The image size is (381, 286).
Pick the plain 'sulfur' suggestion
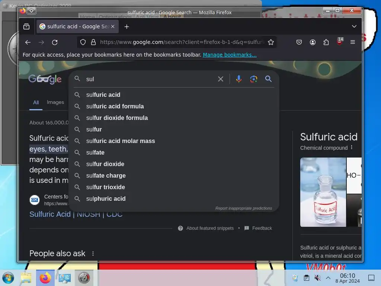coord(174,129)
